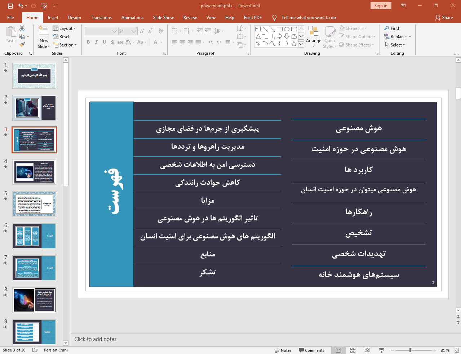This screenshot has width=461, height=354.
Task: Switch to Slide Sorter view icon
Action: point(353,350)
